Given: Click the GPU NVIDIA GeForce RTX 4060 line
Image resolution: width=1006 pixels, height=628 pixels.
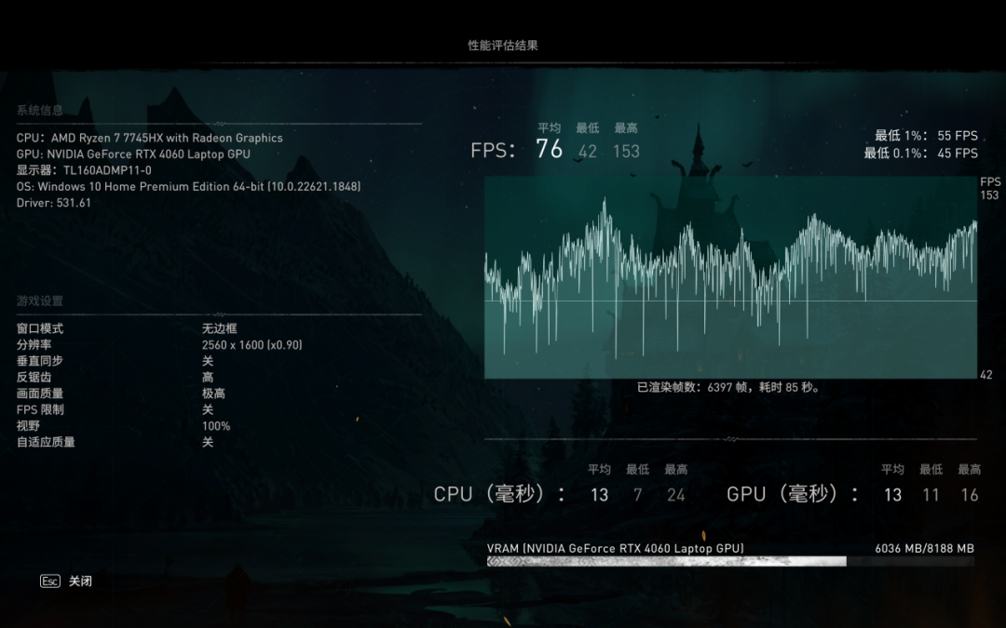Looking at the screenshot, I should pos(133,154).
